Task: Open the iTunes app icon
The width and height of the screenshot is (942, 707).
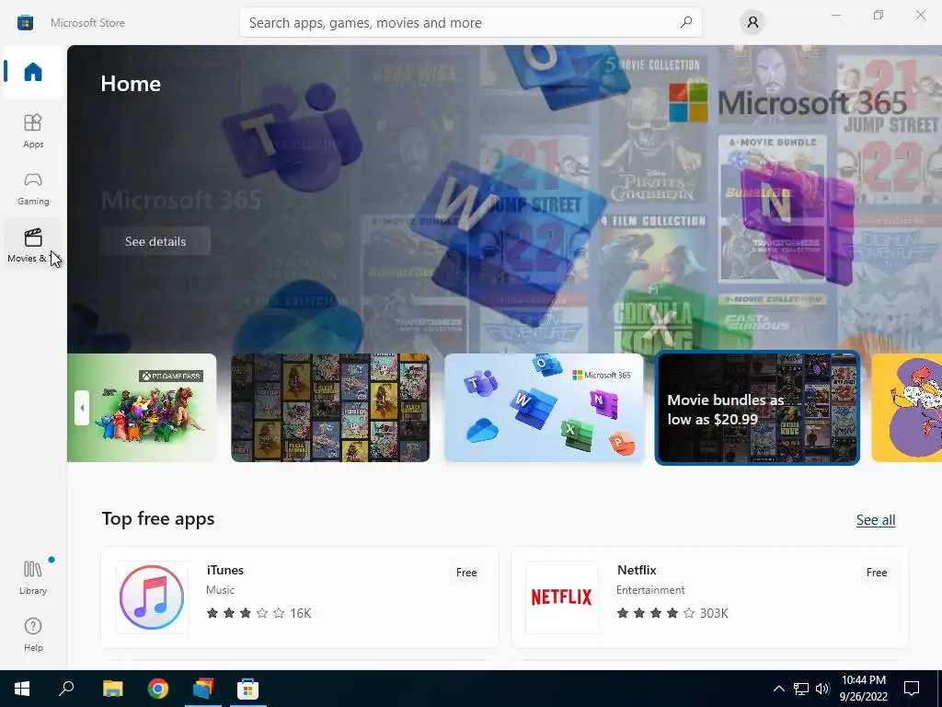Action: click(152, 597)
